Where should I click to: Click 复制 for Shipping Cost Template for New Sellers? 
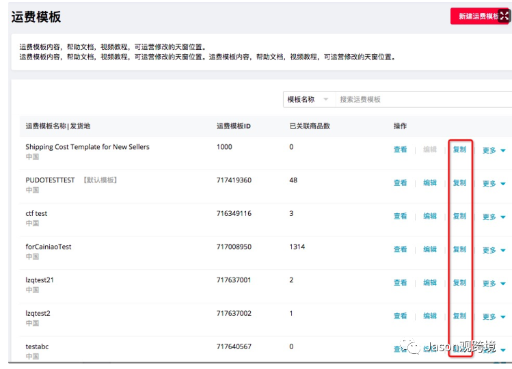coord(459,150)
